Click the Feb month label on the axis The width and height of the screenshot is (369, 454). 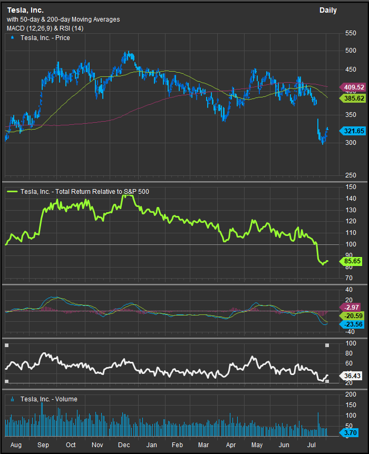click(x=177, y=445)
